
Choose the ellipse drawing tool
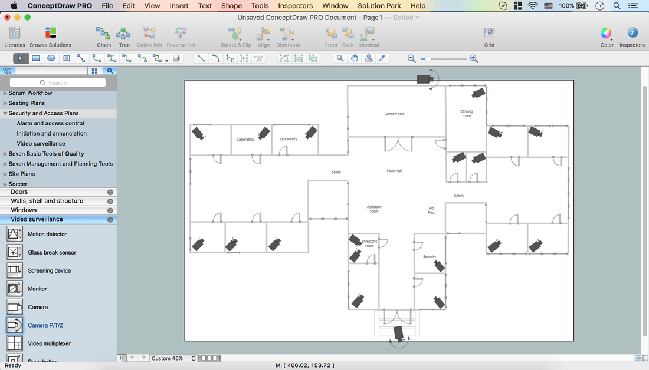point(51,58)
